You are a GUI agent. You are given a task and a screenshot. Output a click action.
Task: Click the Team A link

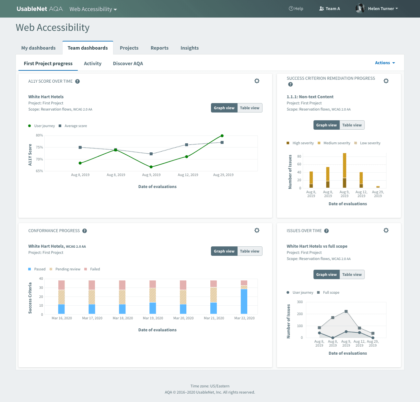coord(330,9)
